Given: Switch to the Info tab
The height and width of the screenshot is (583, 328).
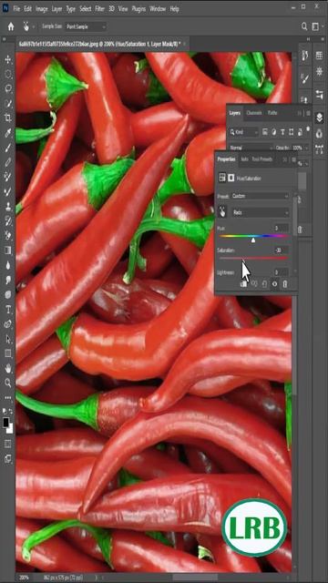Looking at the screenshot, I should point(244,159).
